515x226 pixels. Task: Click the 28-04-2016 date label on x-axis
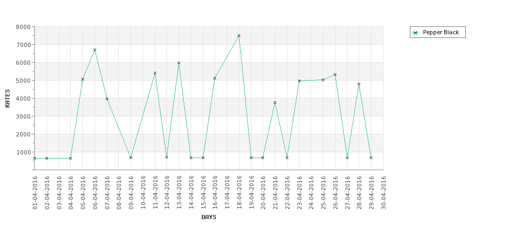[x=359, y=193]
